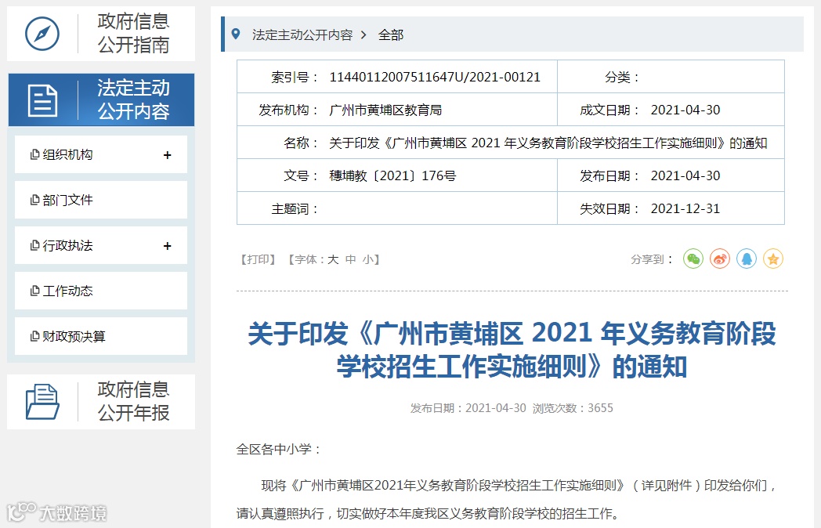821x528 pixels.
Task: Click the page icon next to 工作动态
Action: 35,291
